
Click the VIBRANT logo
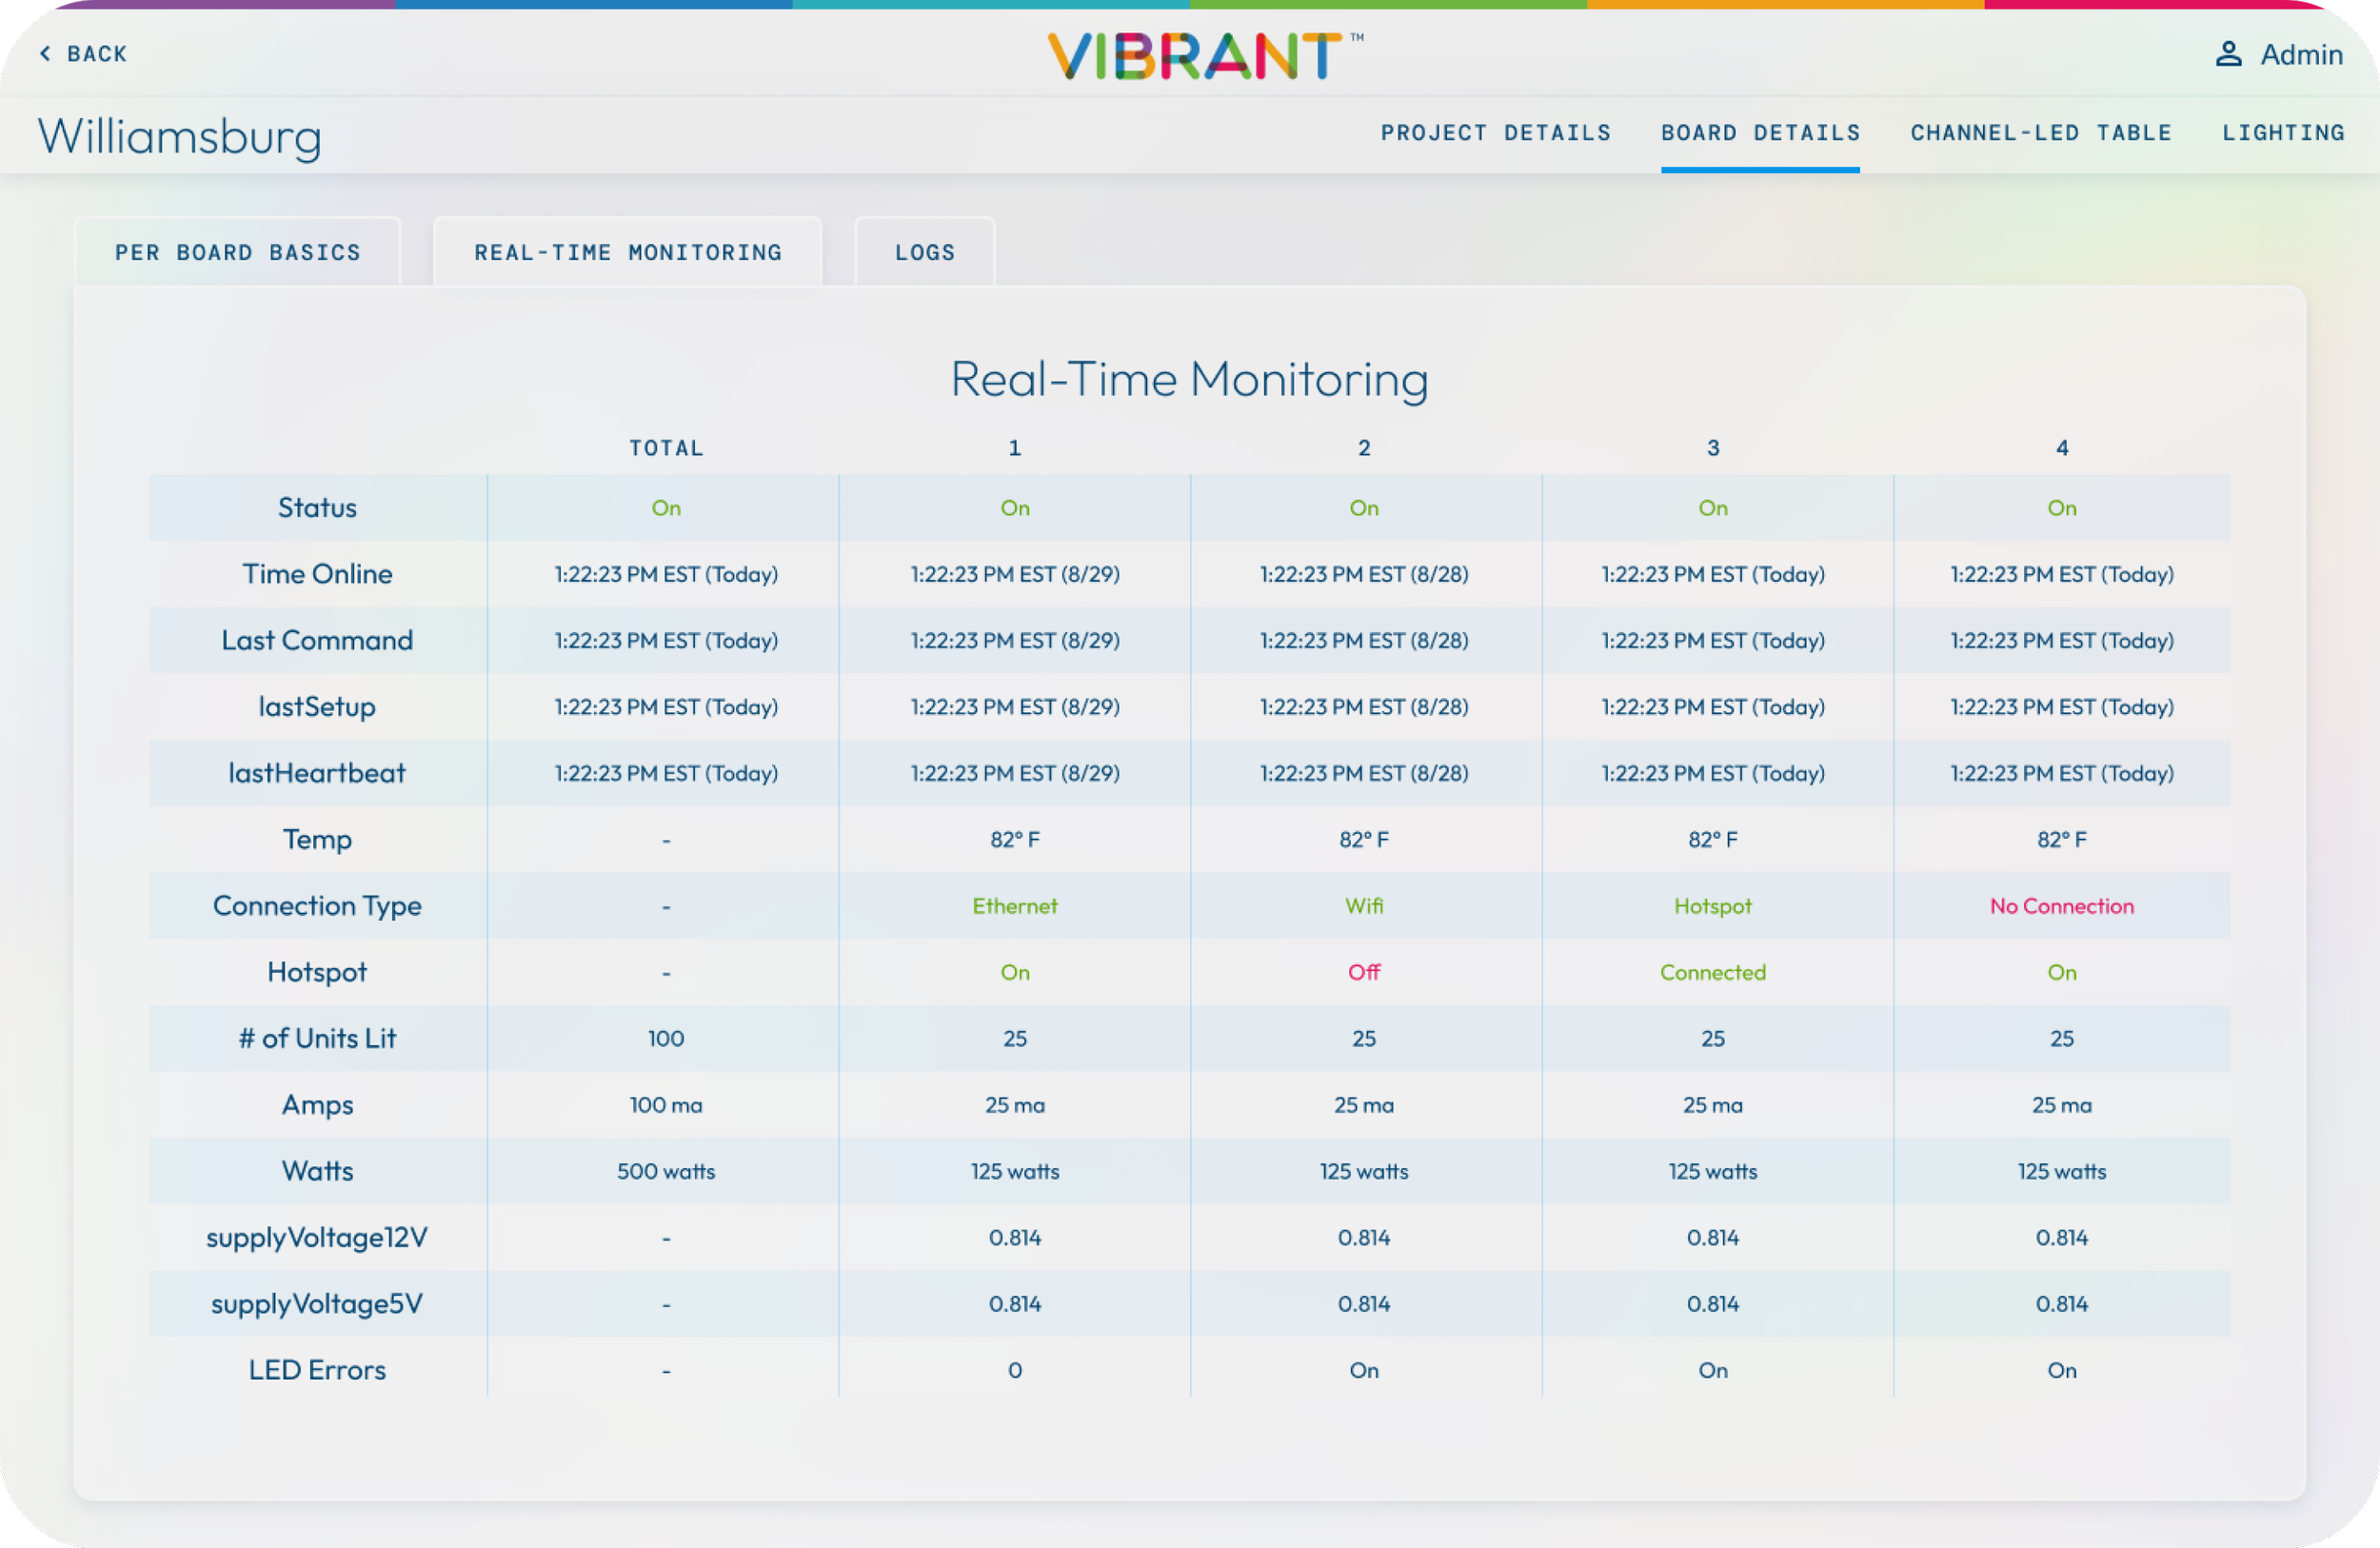pyautogui.click(x=1196, y=55)
